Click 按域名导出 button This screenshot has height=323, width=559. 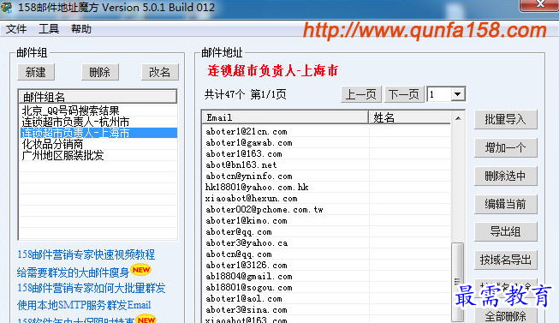(506, 260)
